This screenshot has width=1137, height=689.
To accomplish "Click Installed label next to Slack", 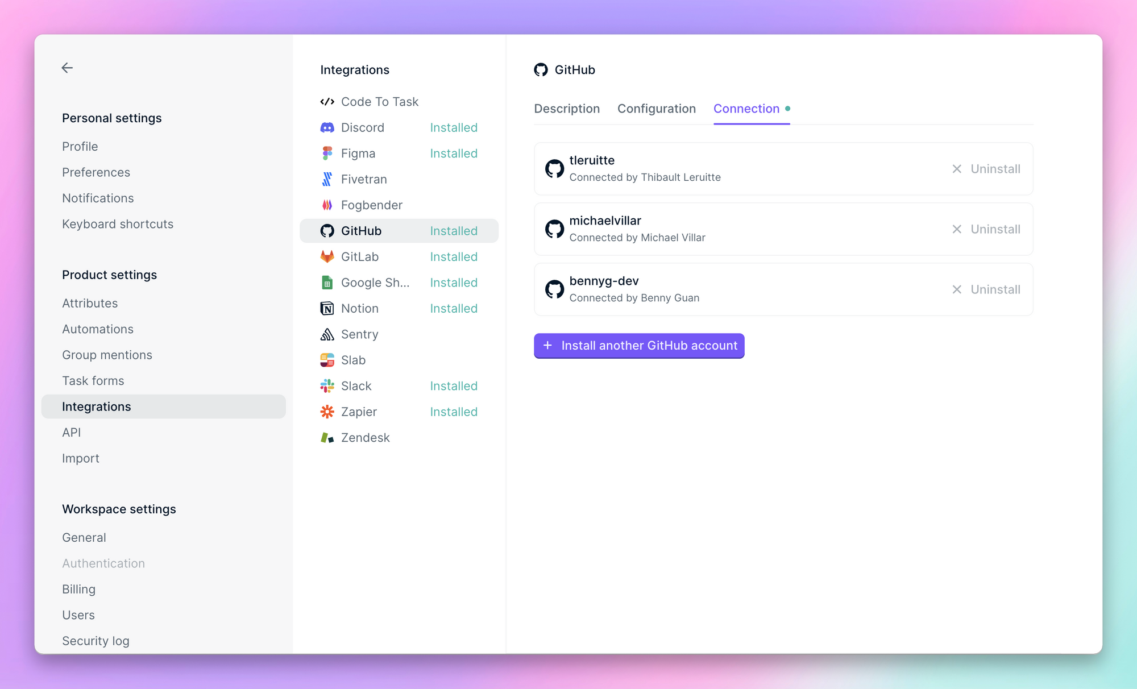I will [x=454, y=386].
